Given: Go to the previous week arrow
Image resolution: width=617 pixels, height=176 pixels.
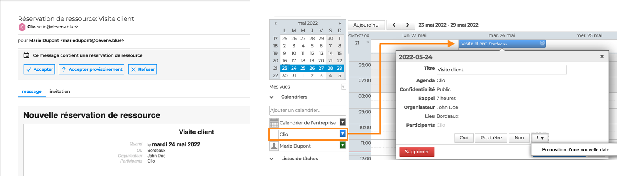Looking at the screenshot, I should click(x=394, y=25).
